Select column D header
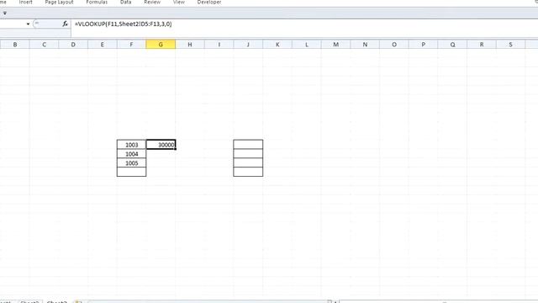Viewport: 538px width, 303px height. tap(73, 45)
